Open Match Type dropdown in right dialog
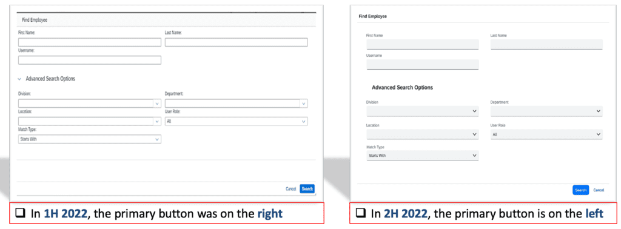The image size is (621, 229). (x=423, y=156)
